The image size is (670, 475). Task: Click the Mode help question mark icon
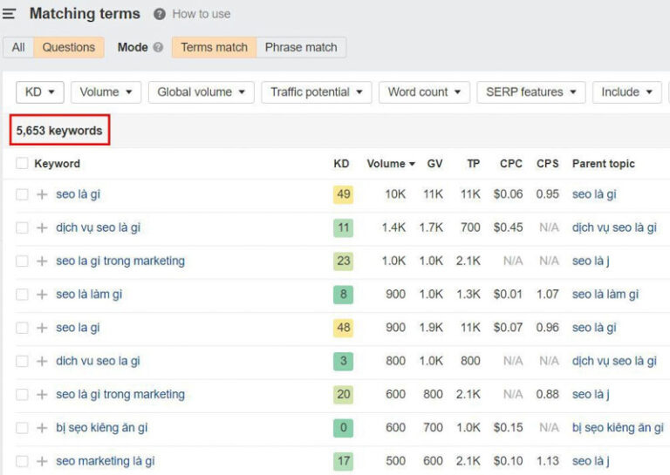[158, 47]
